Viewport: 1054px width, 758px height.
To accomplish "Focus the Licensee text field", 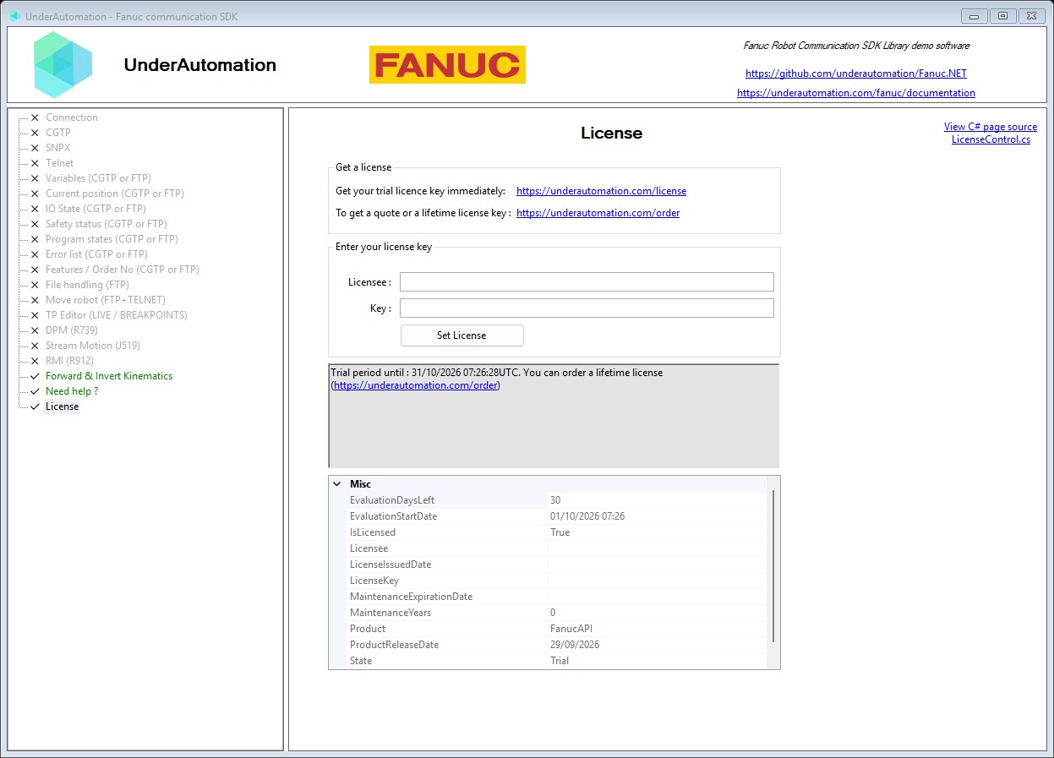I will click(x=587, y=281).
